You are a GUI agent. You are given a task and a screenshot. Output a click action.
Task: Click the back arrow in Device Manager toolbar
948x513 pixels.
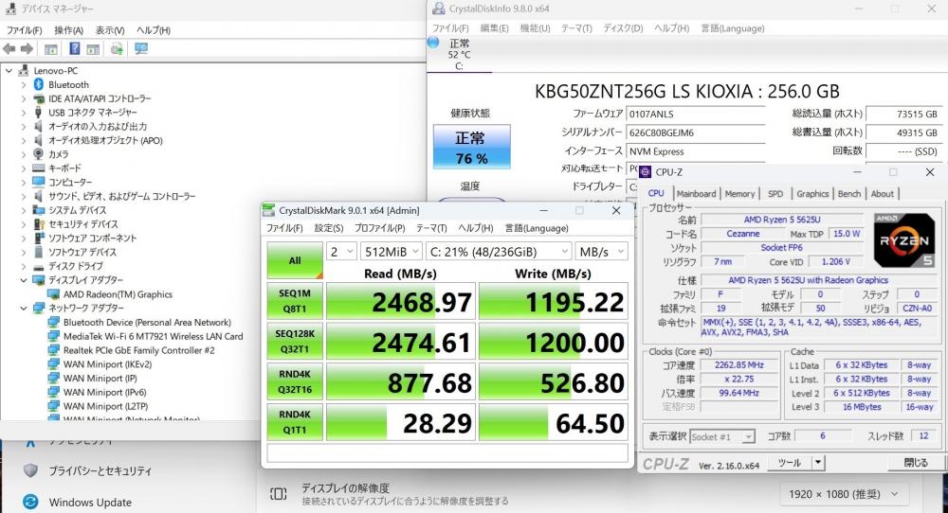click(9, 48)
